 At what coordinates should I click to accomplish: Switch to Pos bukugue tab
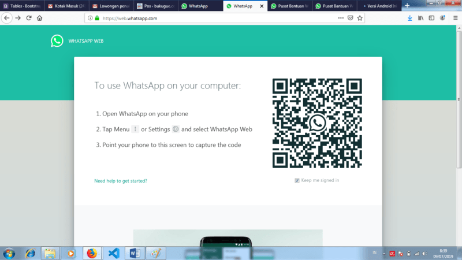(156, 6)
